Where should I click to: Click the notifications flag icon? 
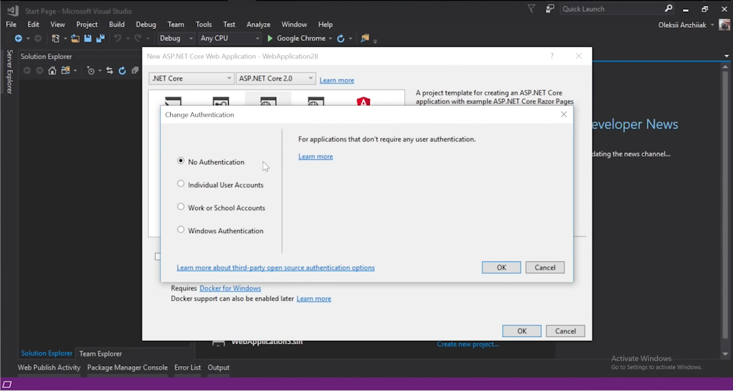(x=531, y=9)
